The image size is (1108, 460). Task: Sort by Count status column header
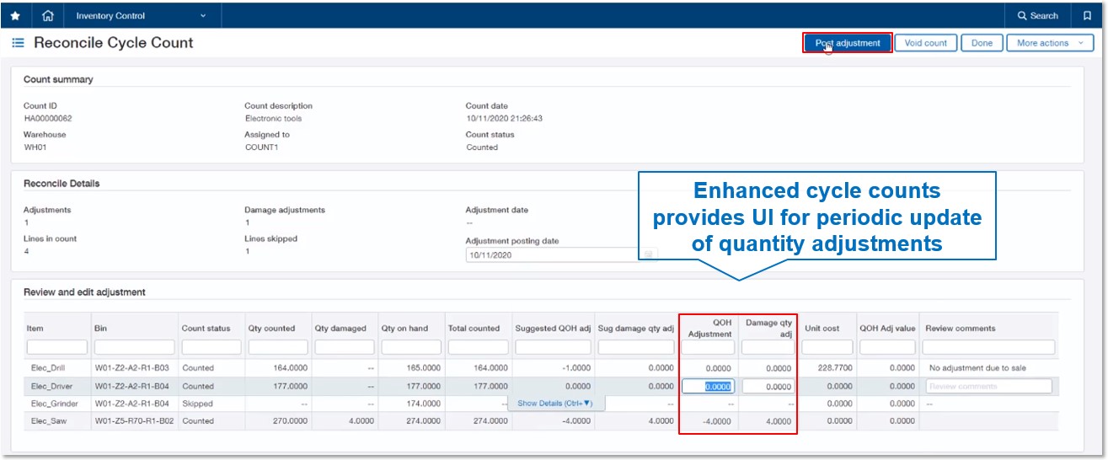206,329
